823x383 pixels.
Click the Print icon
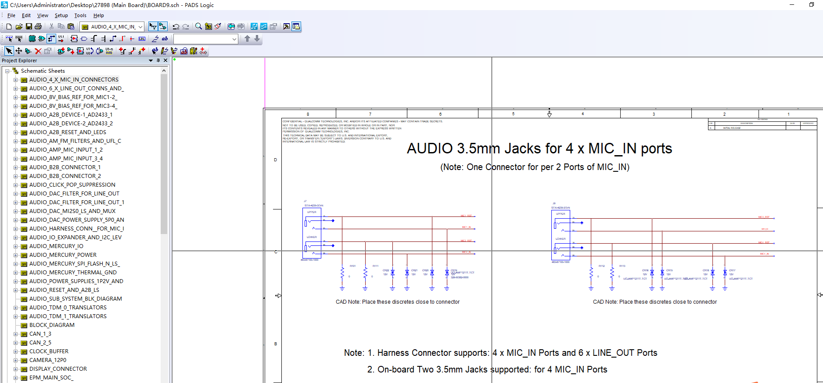38,27
